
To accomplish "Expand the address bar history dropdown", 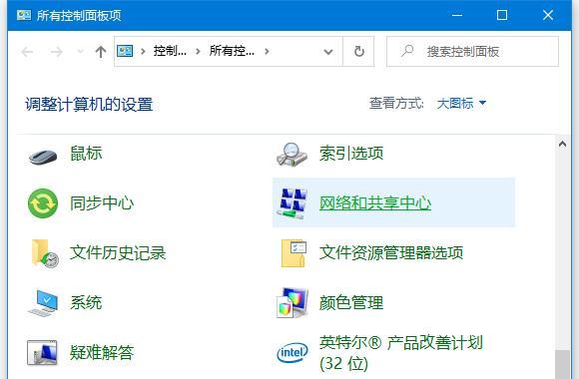I will point(328,52).
